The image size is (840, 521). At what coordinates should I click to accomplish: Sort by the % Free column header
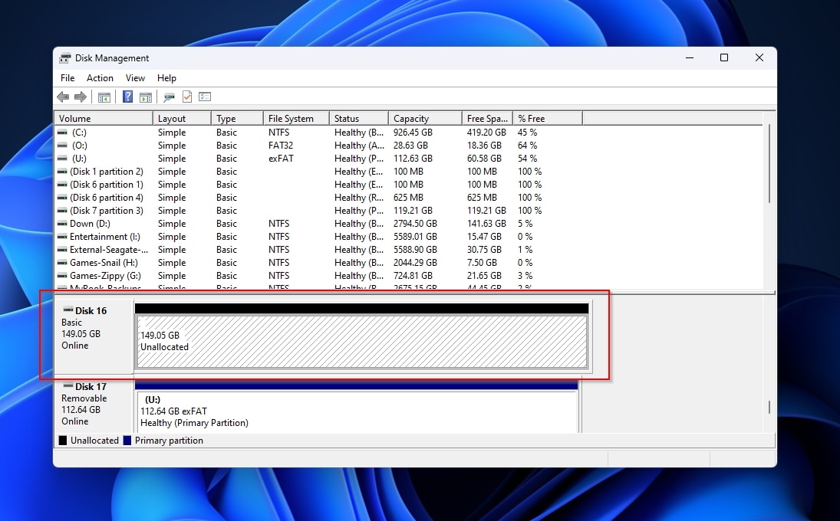(x=548, y=118)
